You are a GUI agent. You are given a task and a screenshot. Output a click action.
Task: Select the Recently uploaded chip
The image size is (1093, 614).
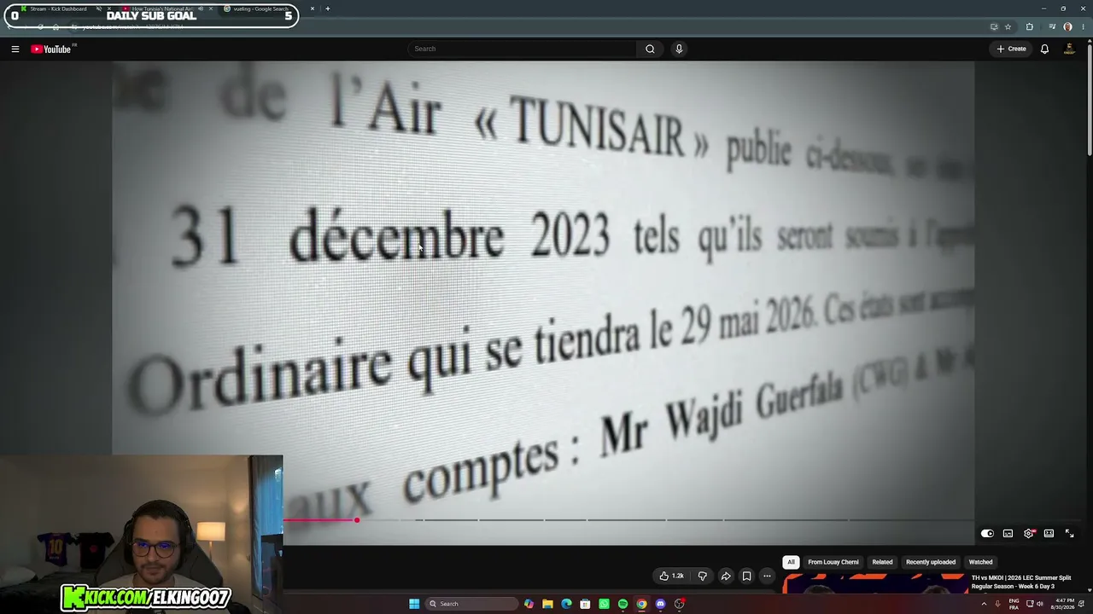point(931,562)
